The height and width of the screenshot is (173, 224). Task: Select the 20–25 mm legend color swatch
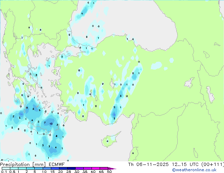click(63, 168)
